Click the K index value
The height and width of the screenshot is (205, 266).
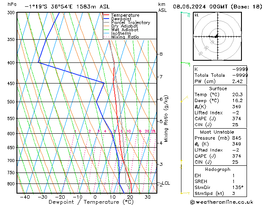240,69
